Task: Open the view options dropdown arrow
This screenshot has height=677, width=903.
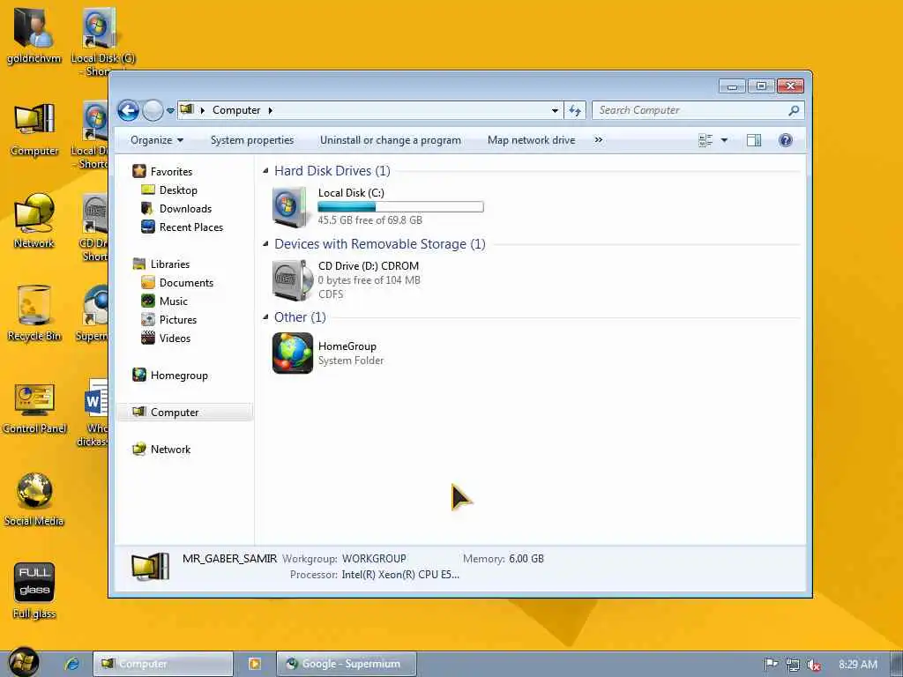Action: (x=725, y=140)
